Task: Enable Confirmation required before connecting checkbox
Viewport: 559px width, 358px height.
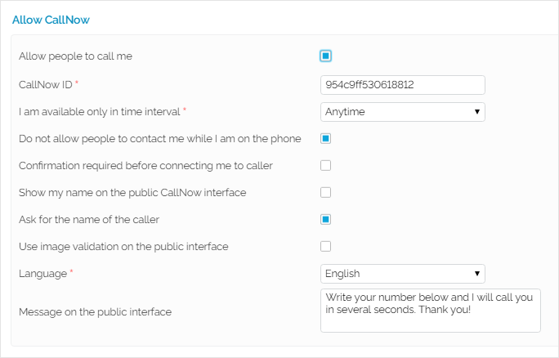Action: 325,165
